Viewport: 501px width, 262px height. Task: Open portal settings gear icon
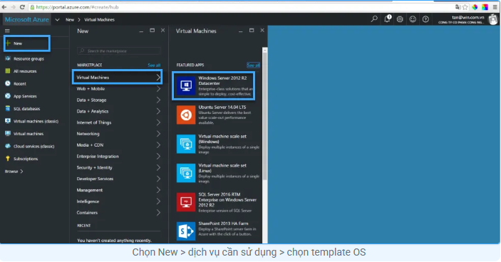click(x=400, y=19)
